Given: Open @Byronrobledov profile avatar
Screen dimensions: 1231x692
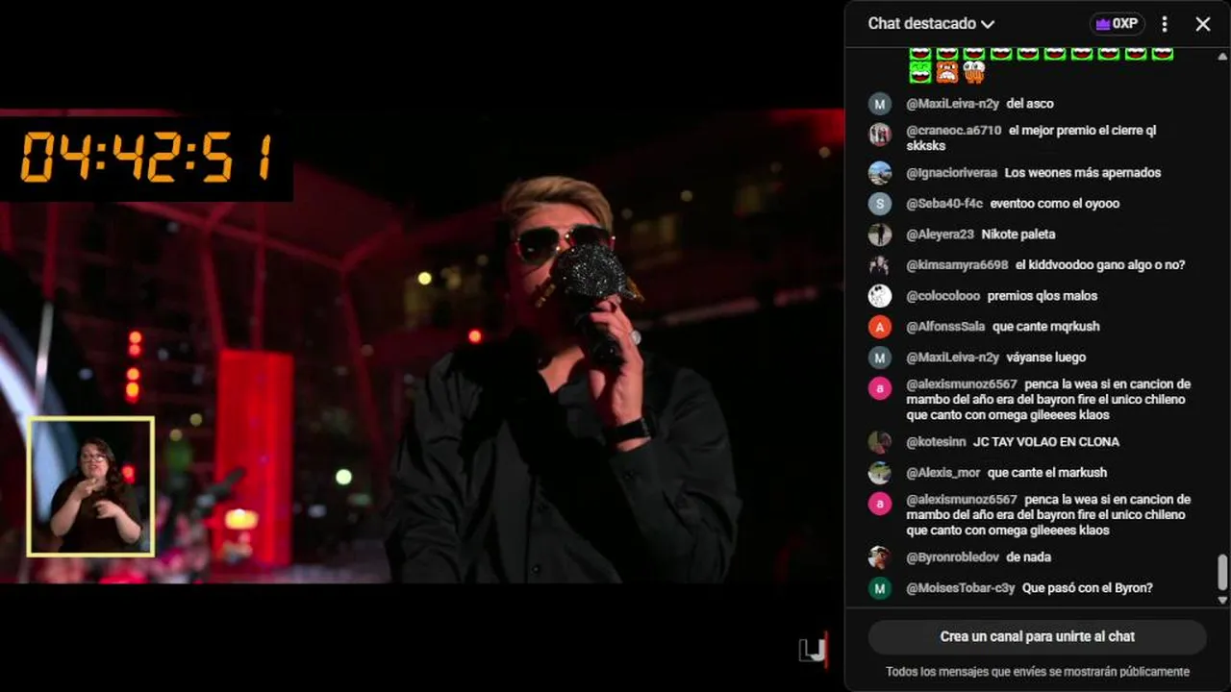Looking at the screenshot, I should click(880, 557).
